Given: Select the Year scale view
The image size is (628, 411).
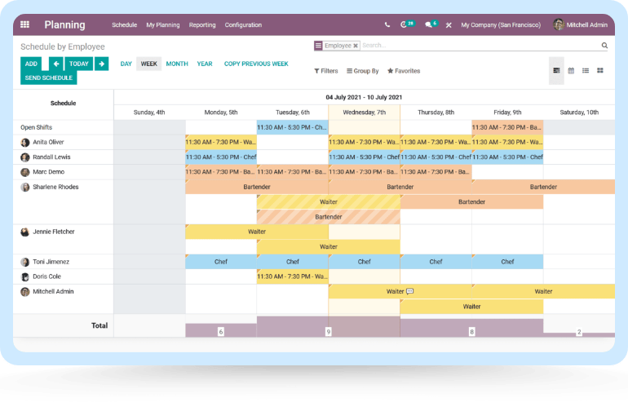Looking at the screenshot, I should click(x=205, y=64).
